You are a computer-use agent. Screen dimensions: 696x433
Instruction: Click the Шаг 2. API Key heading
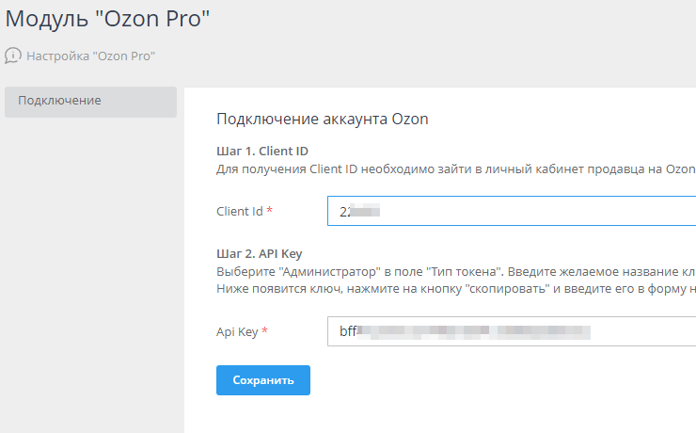259,254
